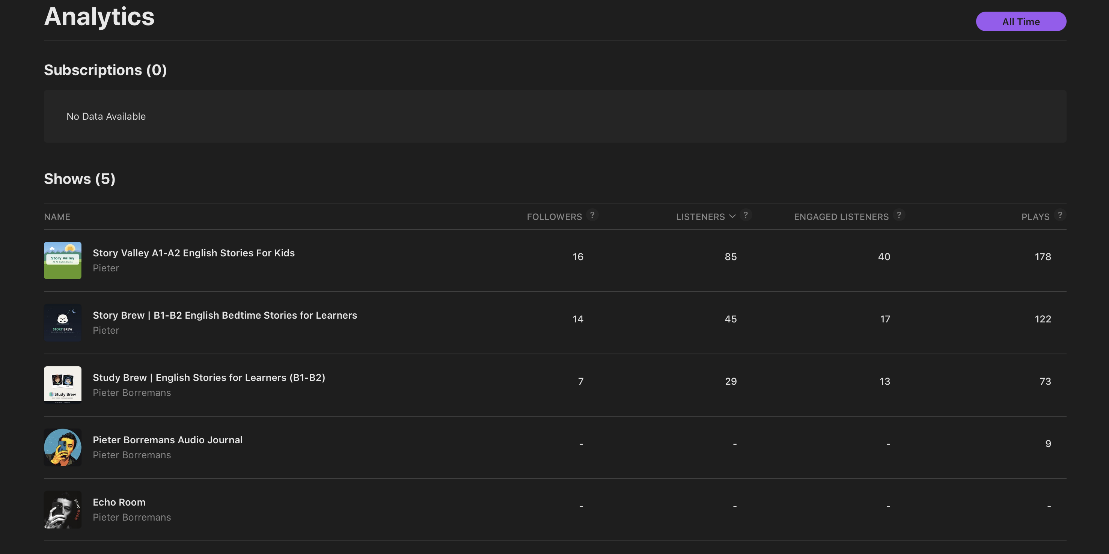Click Audio Journal plays value 9
This screenshot has height=554, width=1109.
(x=1048, y=444)
